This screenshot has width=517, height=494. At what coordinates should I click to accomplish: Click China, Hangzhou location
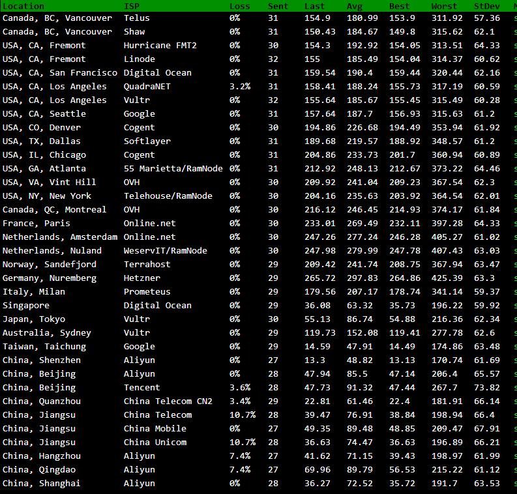(x=41, y=456)
